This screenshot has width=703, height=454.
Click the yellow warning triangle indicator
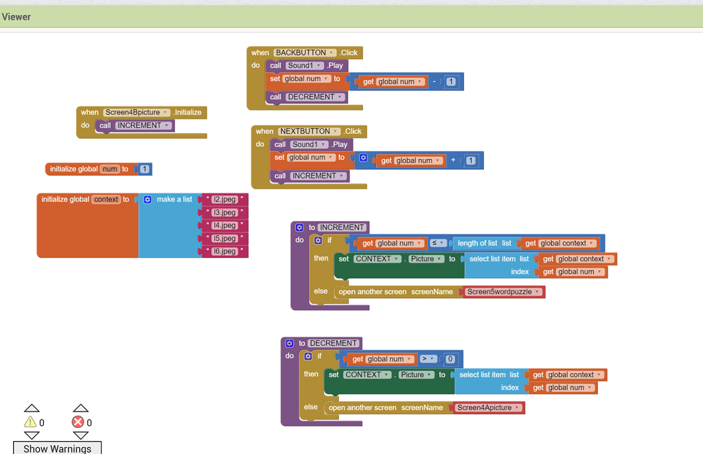(31, 422)
